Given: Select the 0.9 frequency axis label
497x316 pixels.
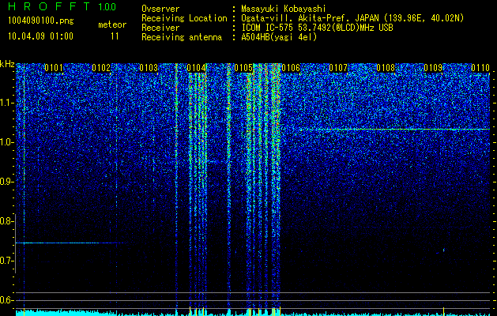Looking at the screenshot, I should coord(6,182).
